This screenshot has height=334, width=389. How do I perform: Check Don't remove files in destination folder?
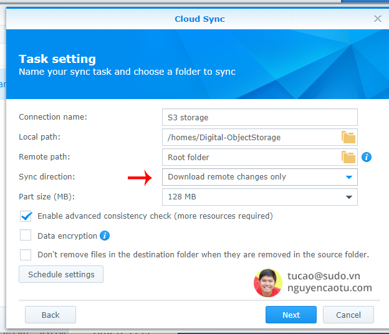26,254
